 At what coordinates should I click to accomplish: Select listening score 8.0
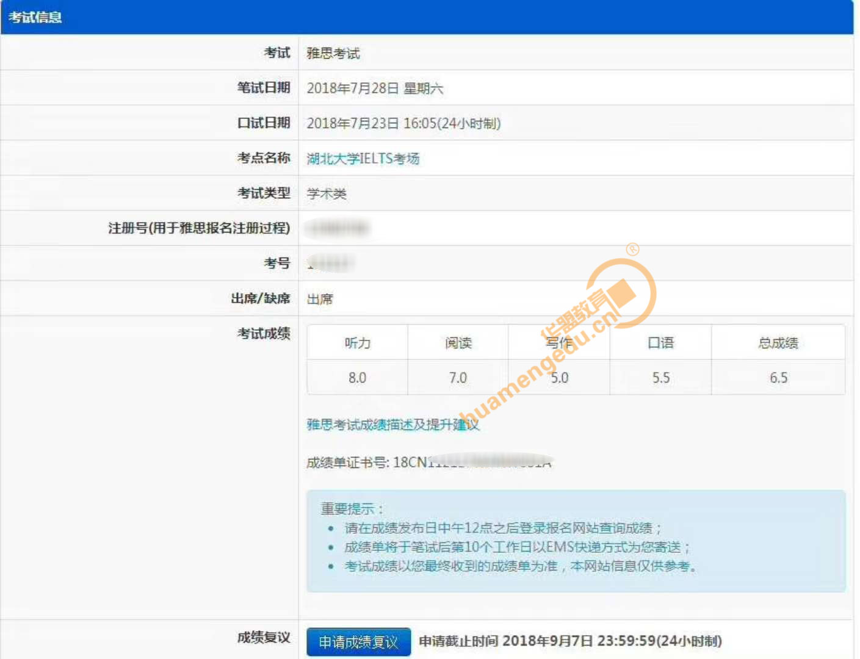[x=358, y=378]
